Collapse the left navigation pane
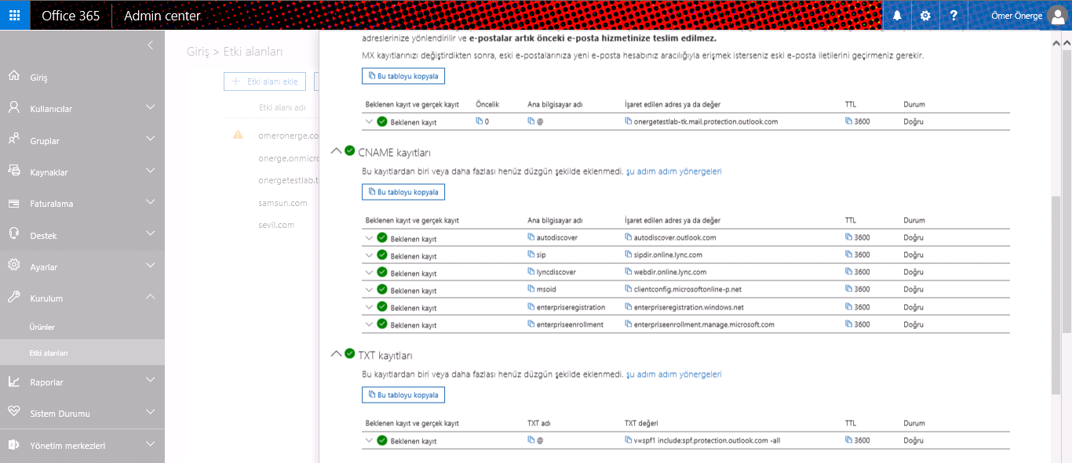Viewport: 1072px width, 463px height. [151, 45]
